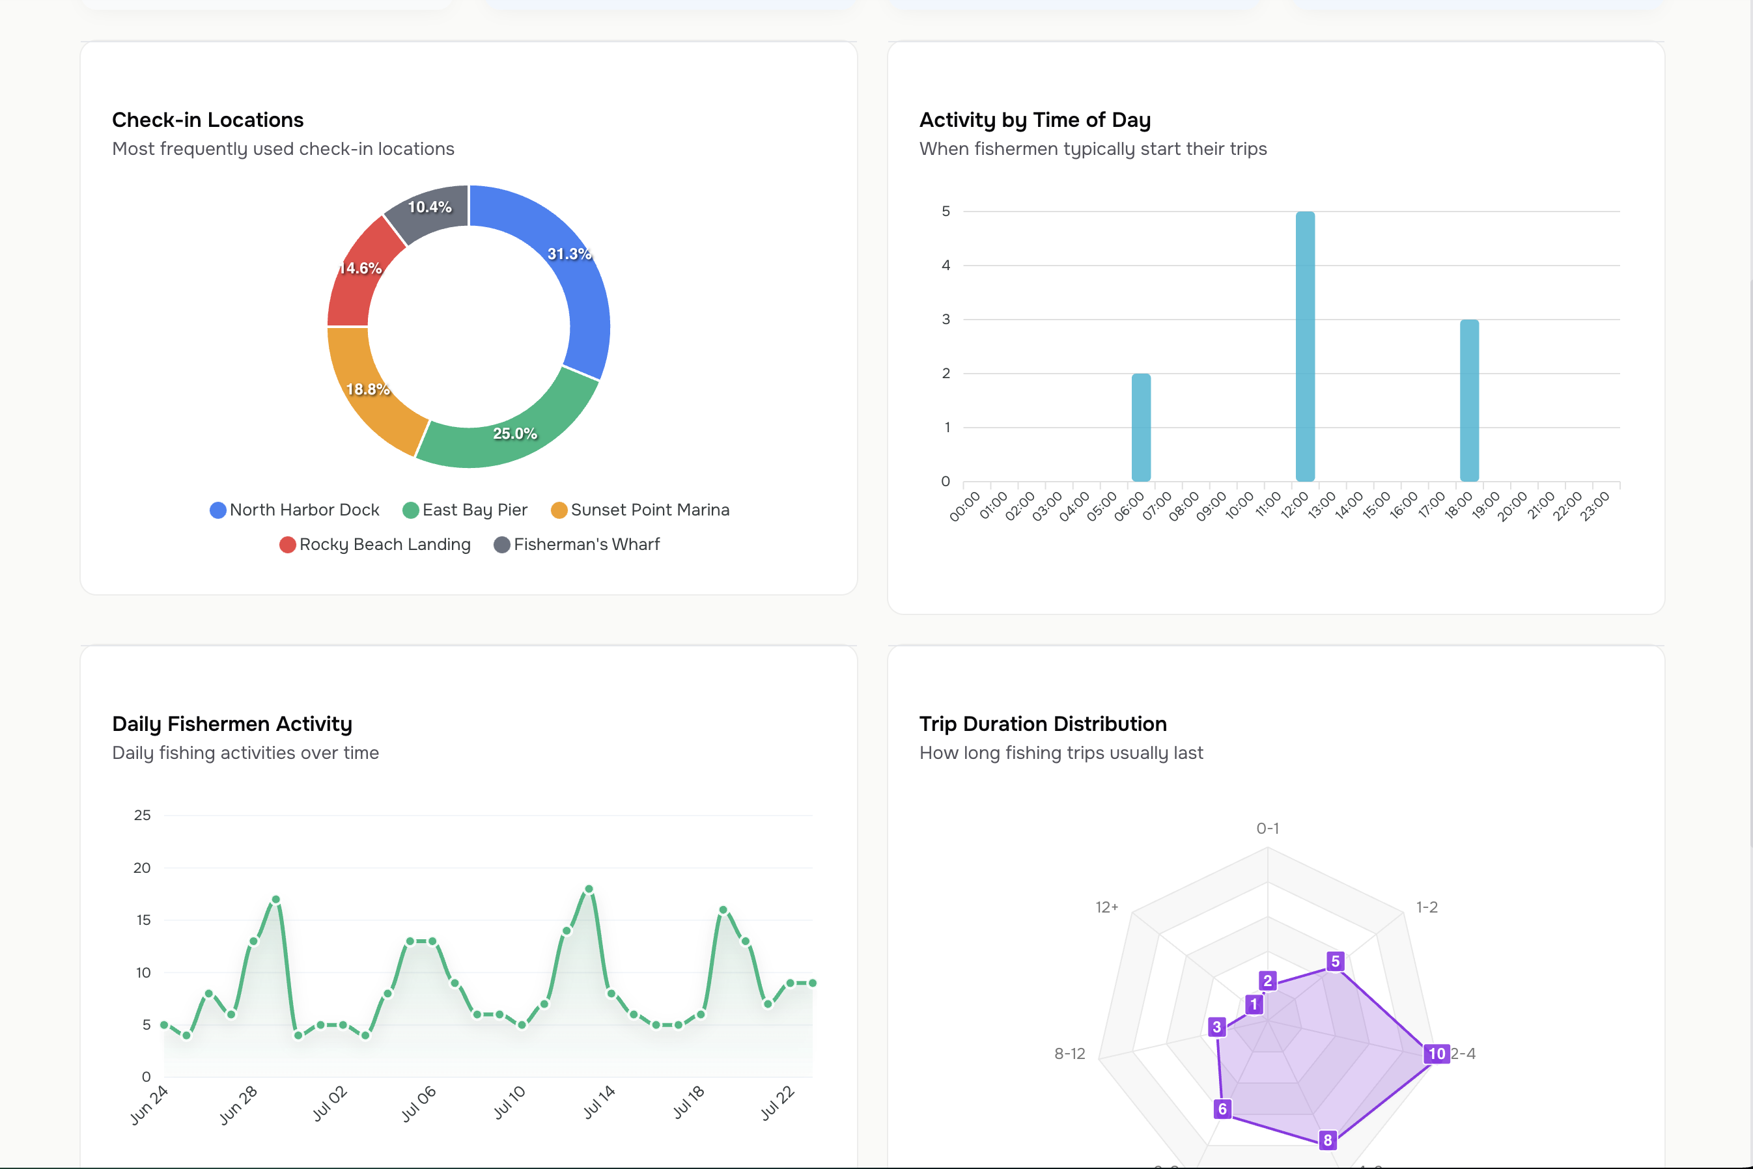Click the red Rocky Beach Landing legend dot

(x=287, y=544)
